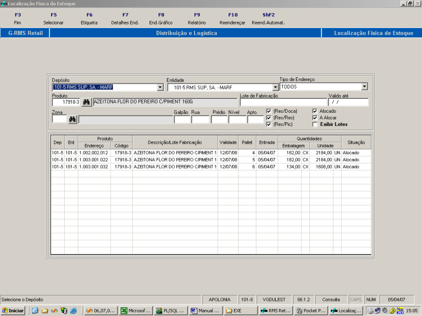
Task: Launch Internet Explorer quick launch icon
Action: click(x=73, y=311)
